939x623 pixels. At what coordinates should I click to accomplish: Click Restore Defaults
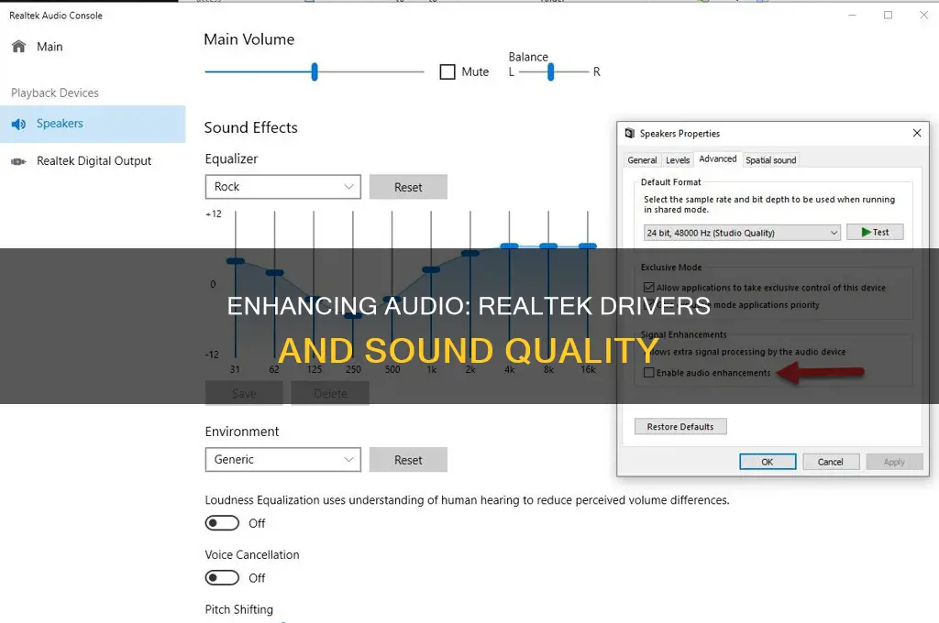pyautogui.click(x=680, y=427)
